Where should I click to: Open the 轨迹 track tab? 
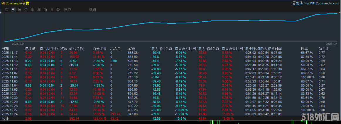tap(93, 10)
